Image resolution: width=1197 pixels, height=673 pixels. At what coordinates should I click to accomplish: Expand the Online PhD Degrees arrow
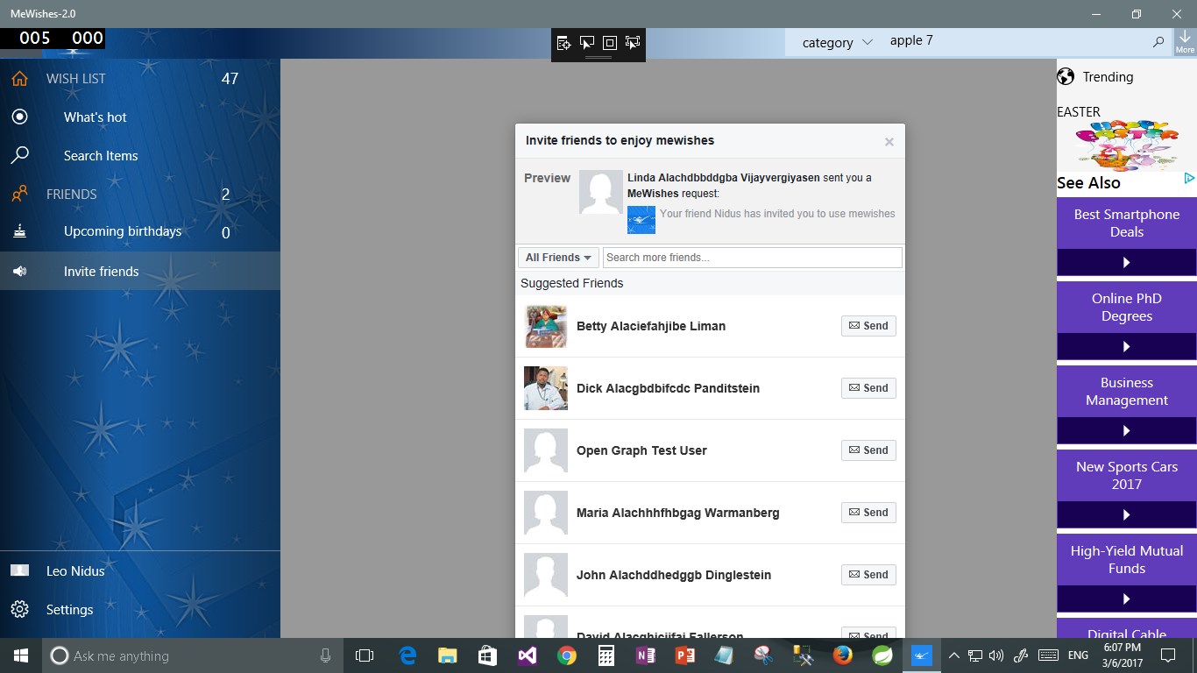1127,346
